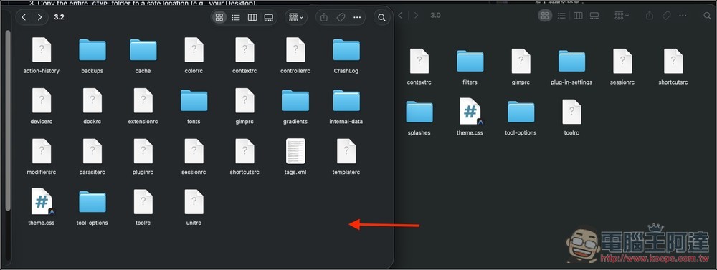Screen dimensions: 717x270
Task: Select the splashes folder
Action: point(419,117)
